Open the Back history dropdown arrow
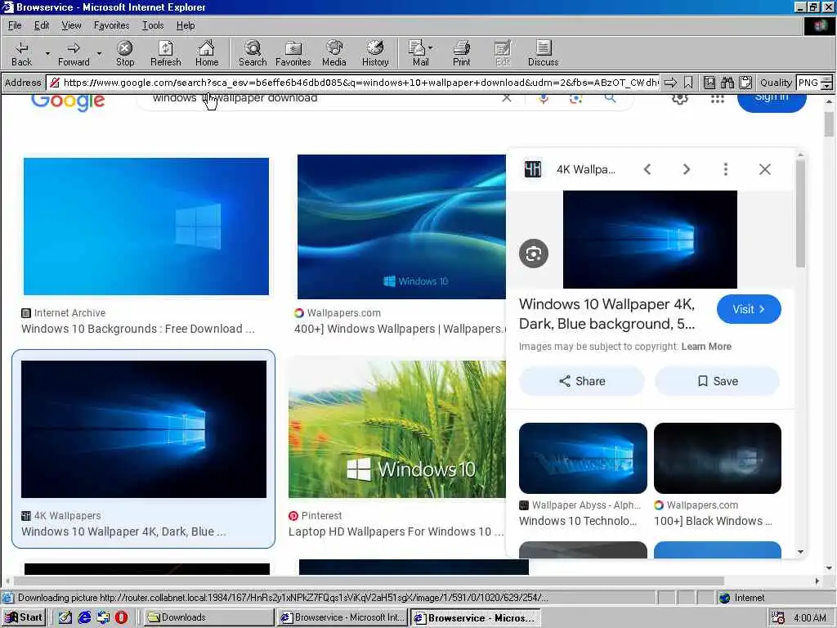Screen dimensions: 837x628 47,53
